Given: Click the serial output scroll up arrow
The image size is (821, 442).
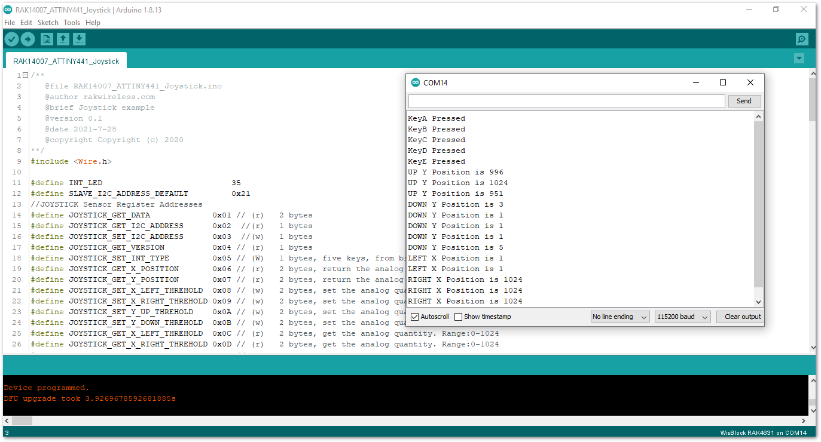Looking at the screenshot, I should [759, 116].
